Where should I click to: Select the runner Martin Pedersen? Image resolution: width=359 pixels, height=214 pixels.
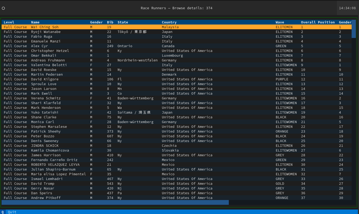point(177,75)
